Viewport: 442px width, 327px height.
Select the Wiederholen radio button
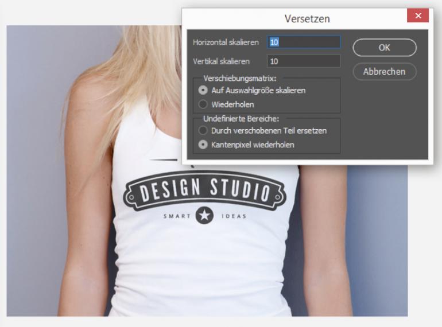(203, 104)
